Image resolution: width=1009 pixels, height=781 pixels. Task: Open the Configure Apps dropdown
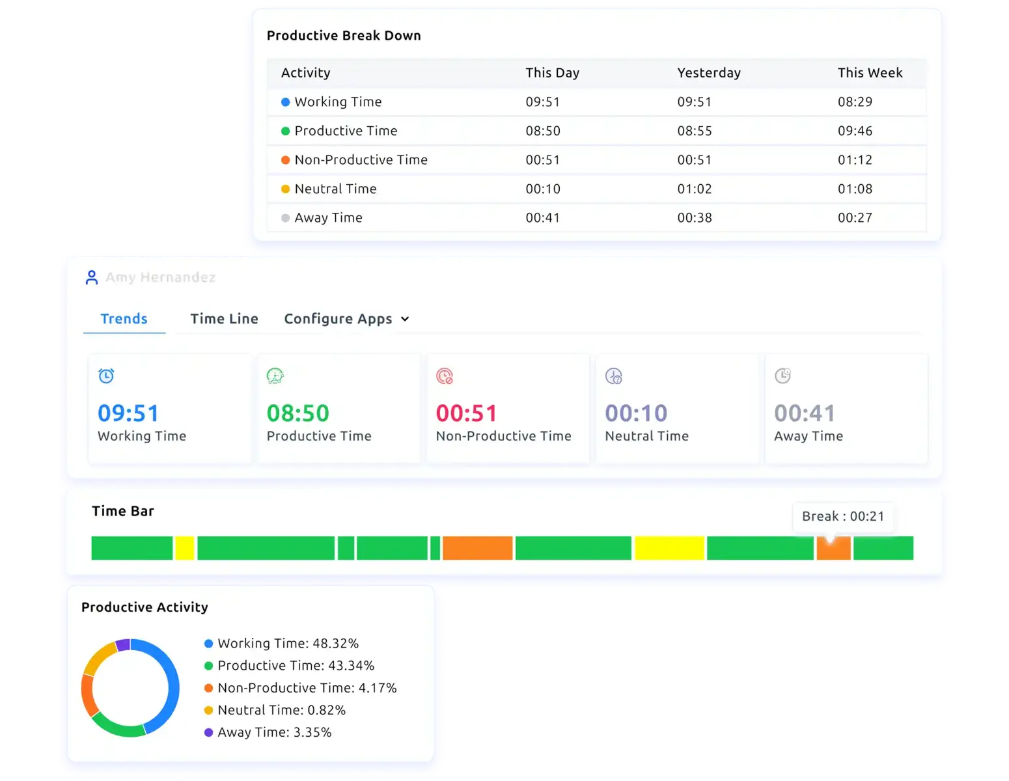346,319
